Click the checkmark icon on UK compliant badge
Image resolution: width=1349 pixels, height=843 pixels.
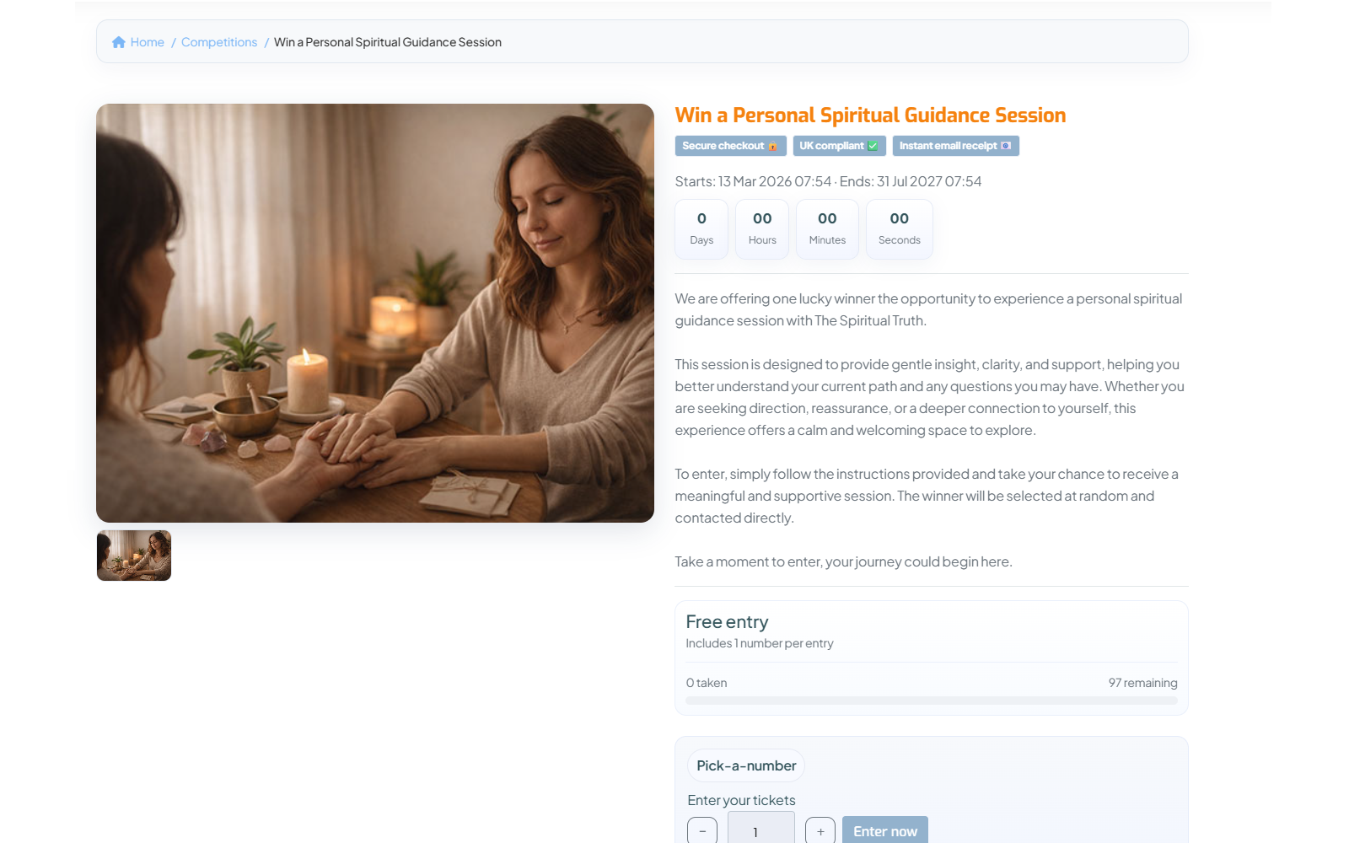(x=873, y=146)
